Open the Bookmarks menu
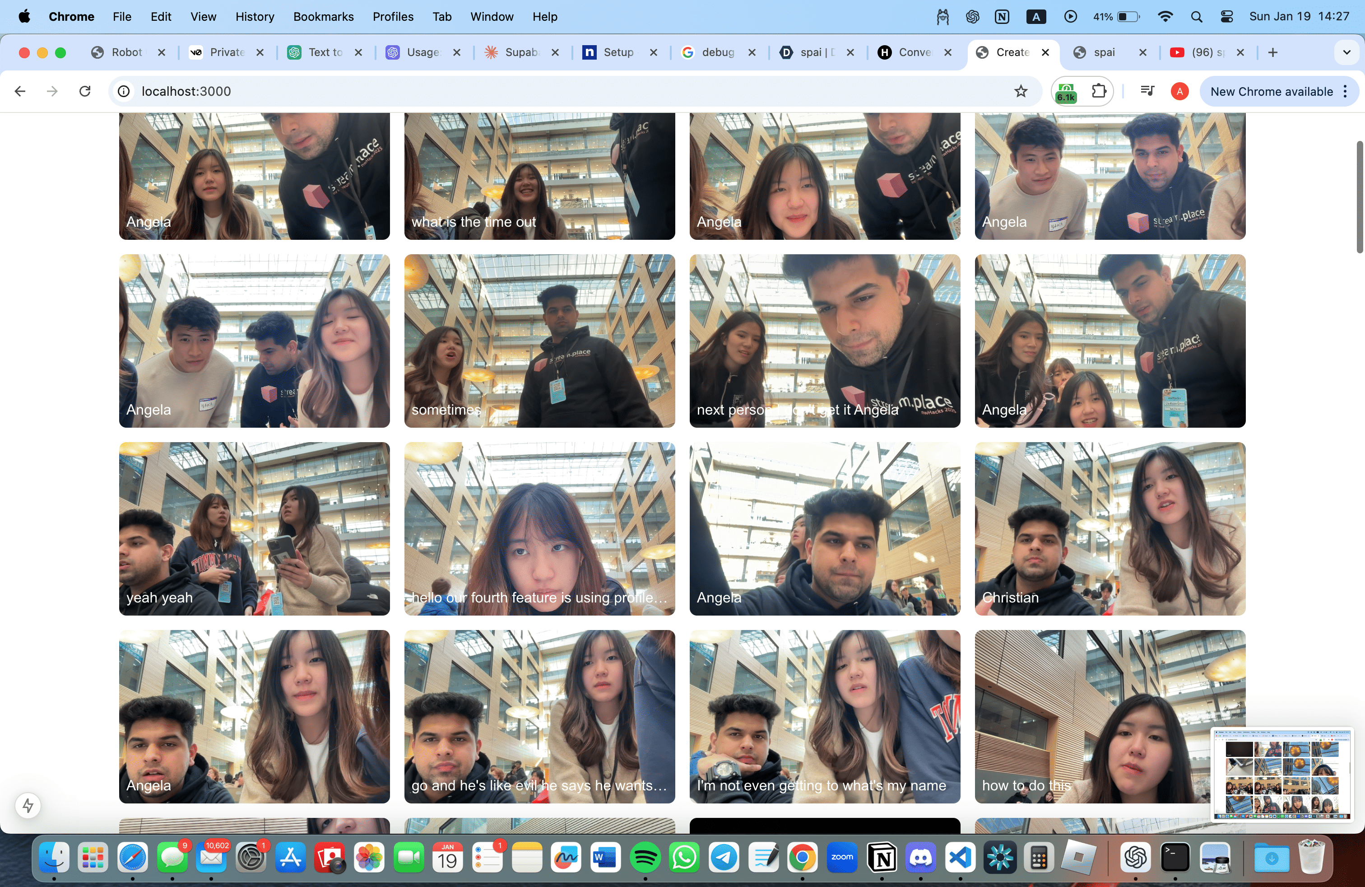The height and width of the screenshot is (887, 1365). [323, 17]
